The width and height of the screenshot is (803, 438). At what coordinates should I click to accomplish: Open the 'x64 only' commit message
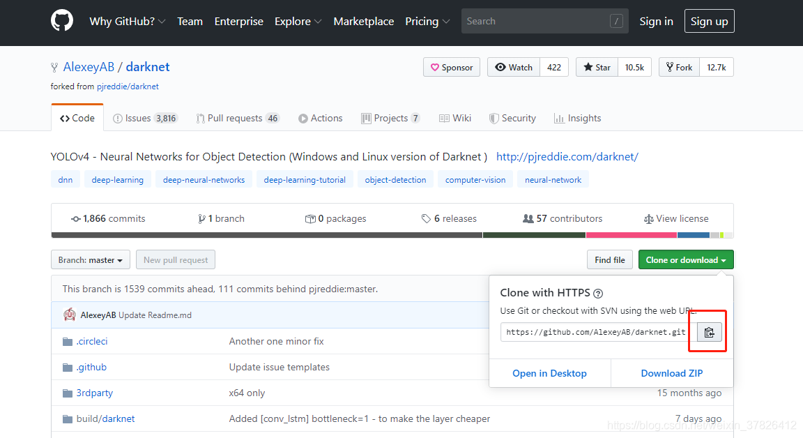tap(247, 393)
